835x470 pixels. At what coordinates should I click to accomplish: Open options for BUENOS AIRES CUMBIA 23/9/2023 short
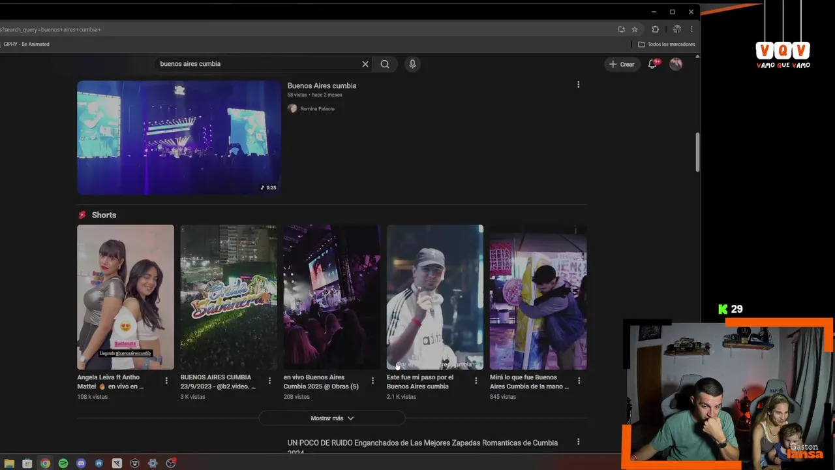pos(269,381)
